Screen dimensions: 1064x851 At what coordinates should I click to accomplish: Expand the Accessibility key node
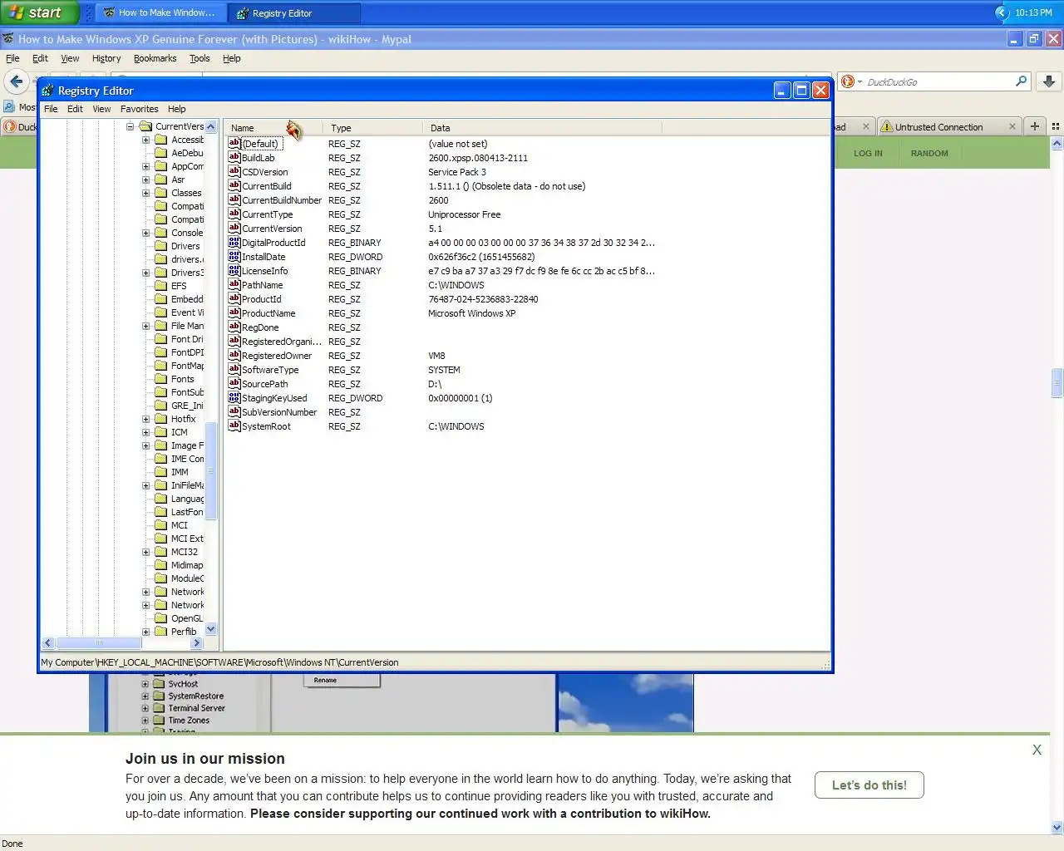click(146, 140)
